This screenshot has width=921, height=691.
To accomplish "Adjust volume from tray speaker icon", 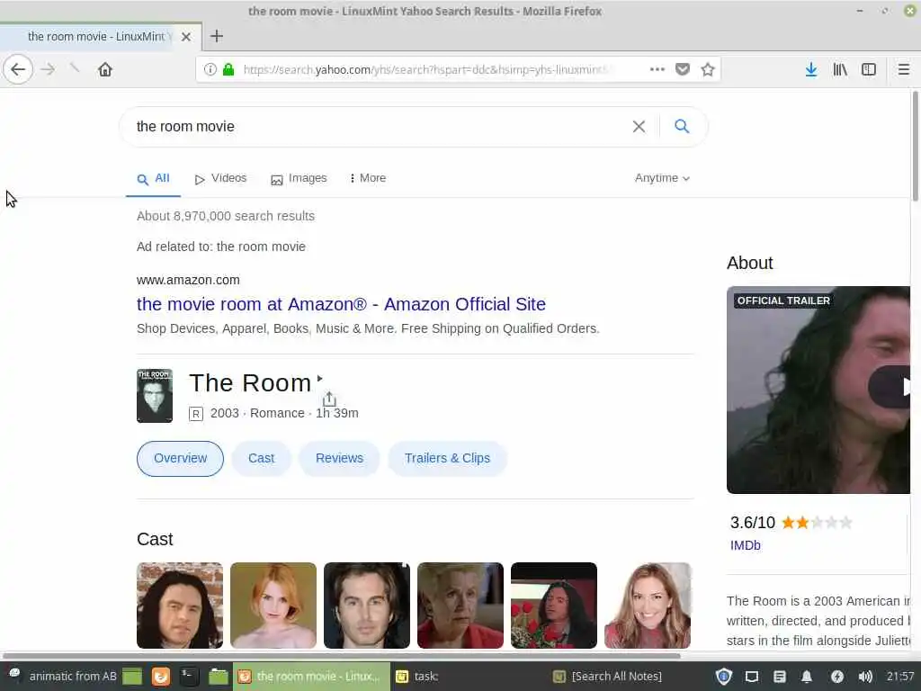I will 865,677.
